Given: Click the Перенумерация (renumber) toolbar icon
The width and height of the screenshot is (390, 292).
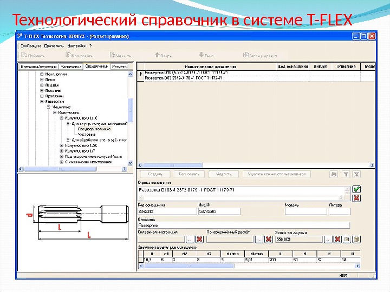Looking at the screenshot, I should point(246,55).
